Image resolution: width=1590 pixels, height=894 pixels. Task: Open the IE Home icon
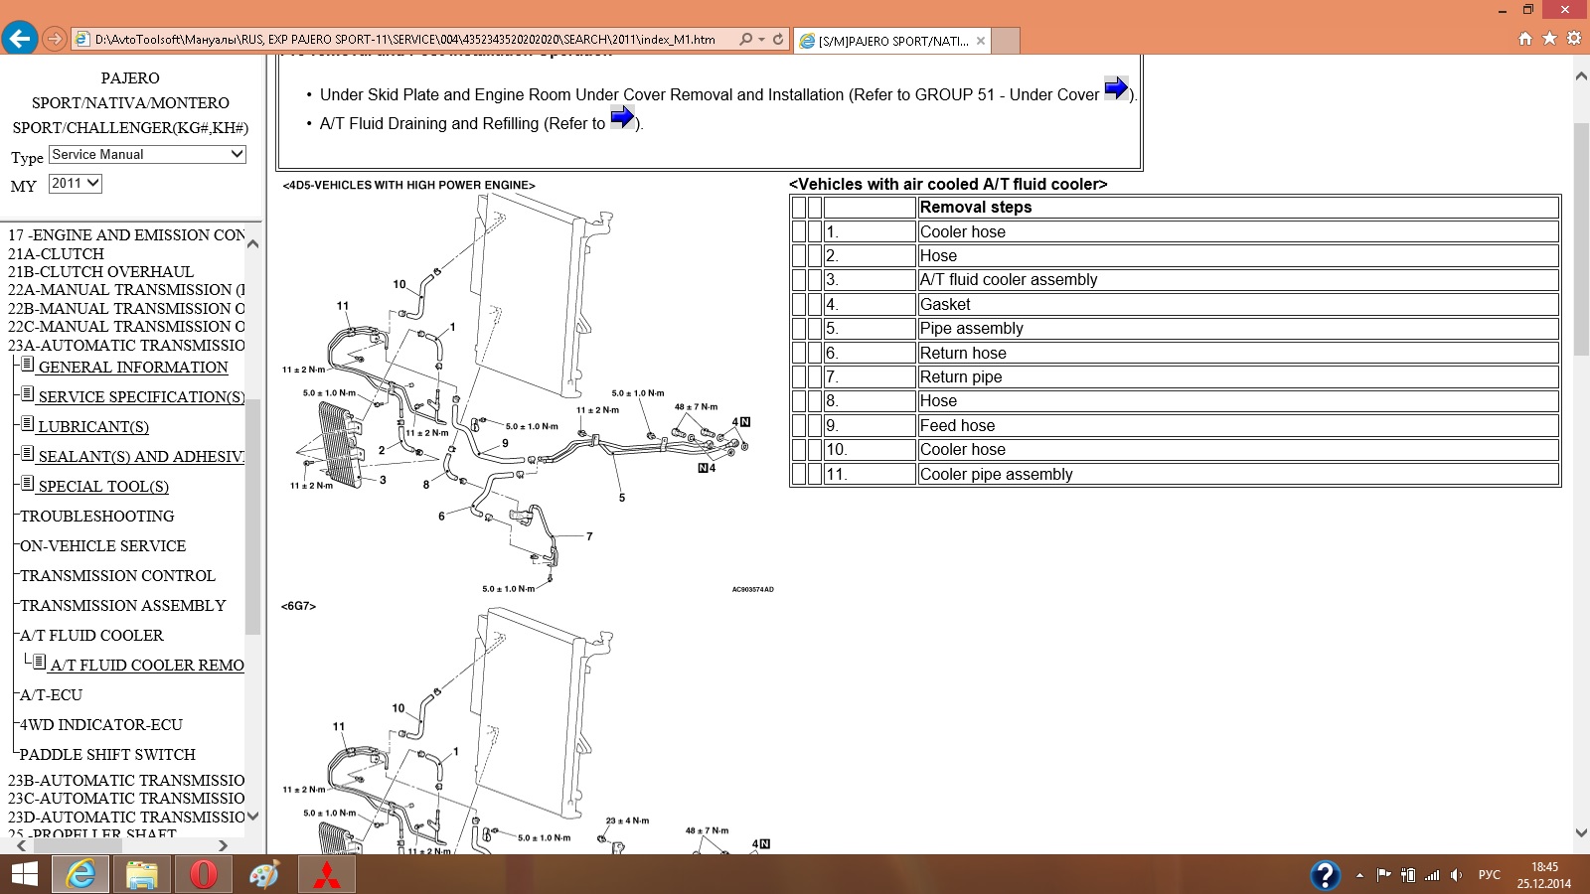1525,39
